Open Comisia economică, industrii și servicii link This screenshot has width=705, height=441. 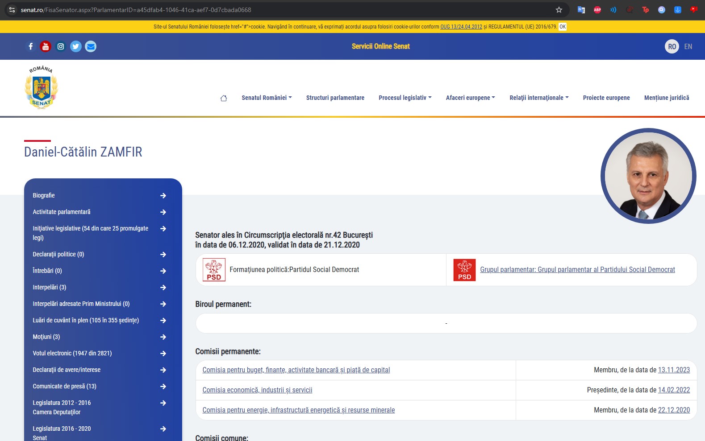point(257,390)
